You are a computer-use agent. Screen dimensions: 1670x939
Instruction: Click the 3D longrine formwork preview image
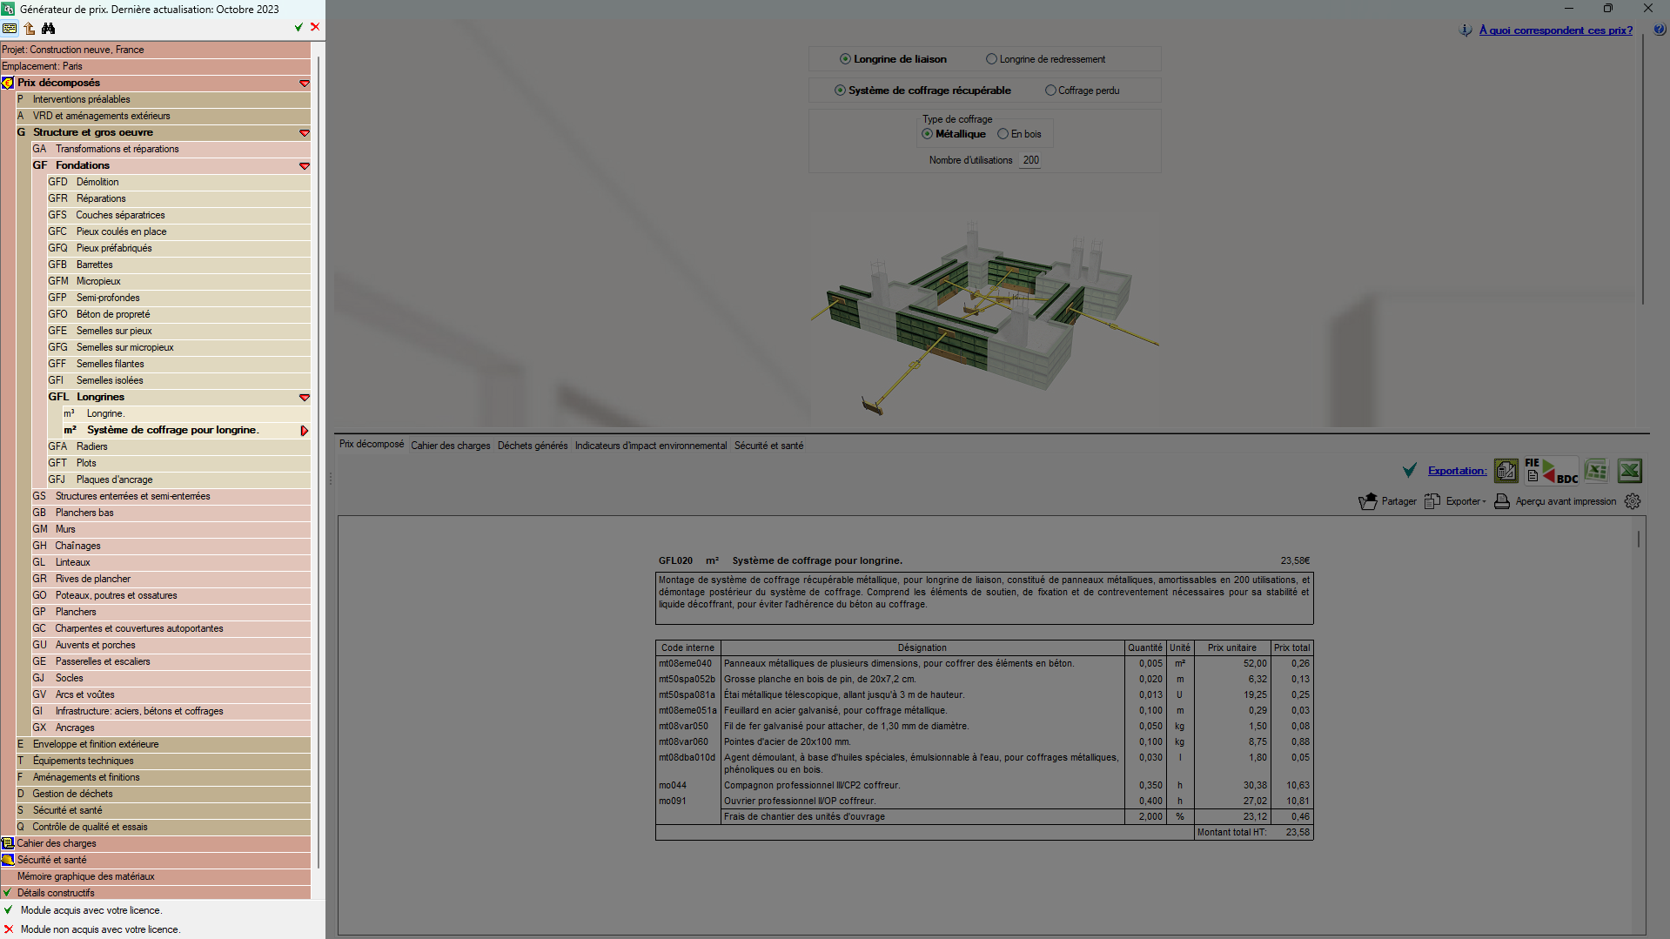click(x=985, y=318)
